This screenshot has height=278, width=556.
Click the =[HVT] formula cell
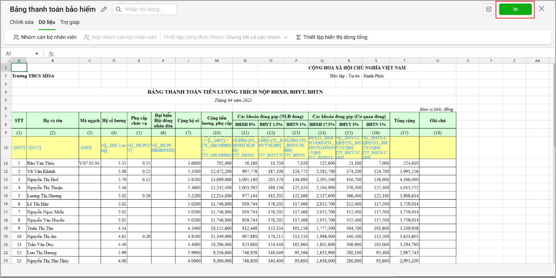(53, 148)
